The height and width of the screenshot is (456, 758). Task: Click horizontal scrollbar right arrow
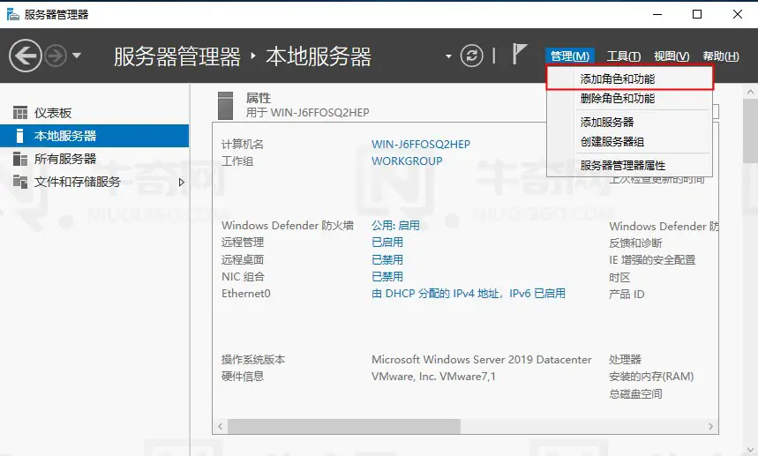710,426
